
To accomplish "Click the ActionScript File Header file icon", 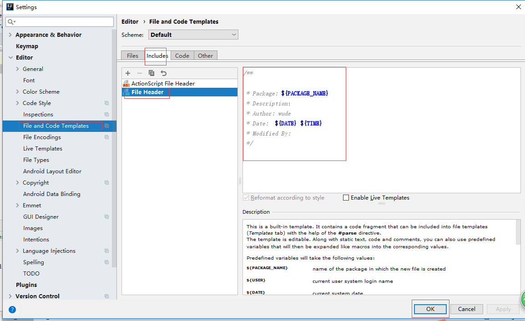I will [126, 83].
